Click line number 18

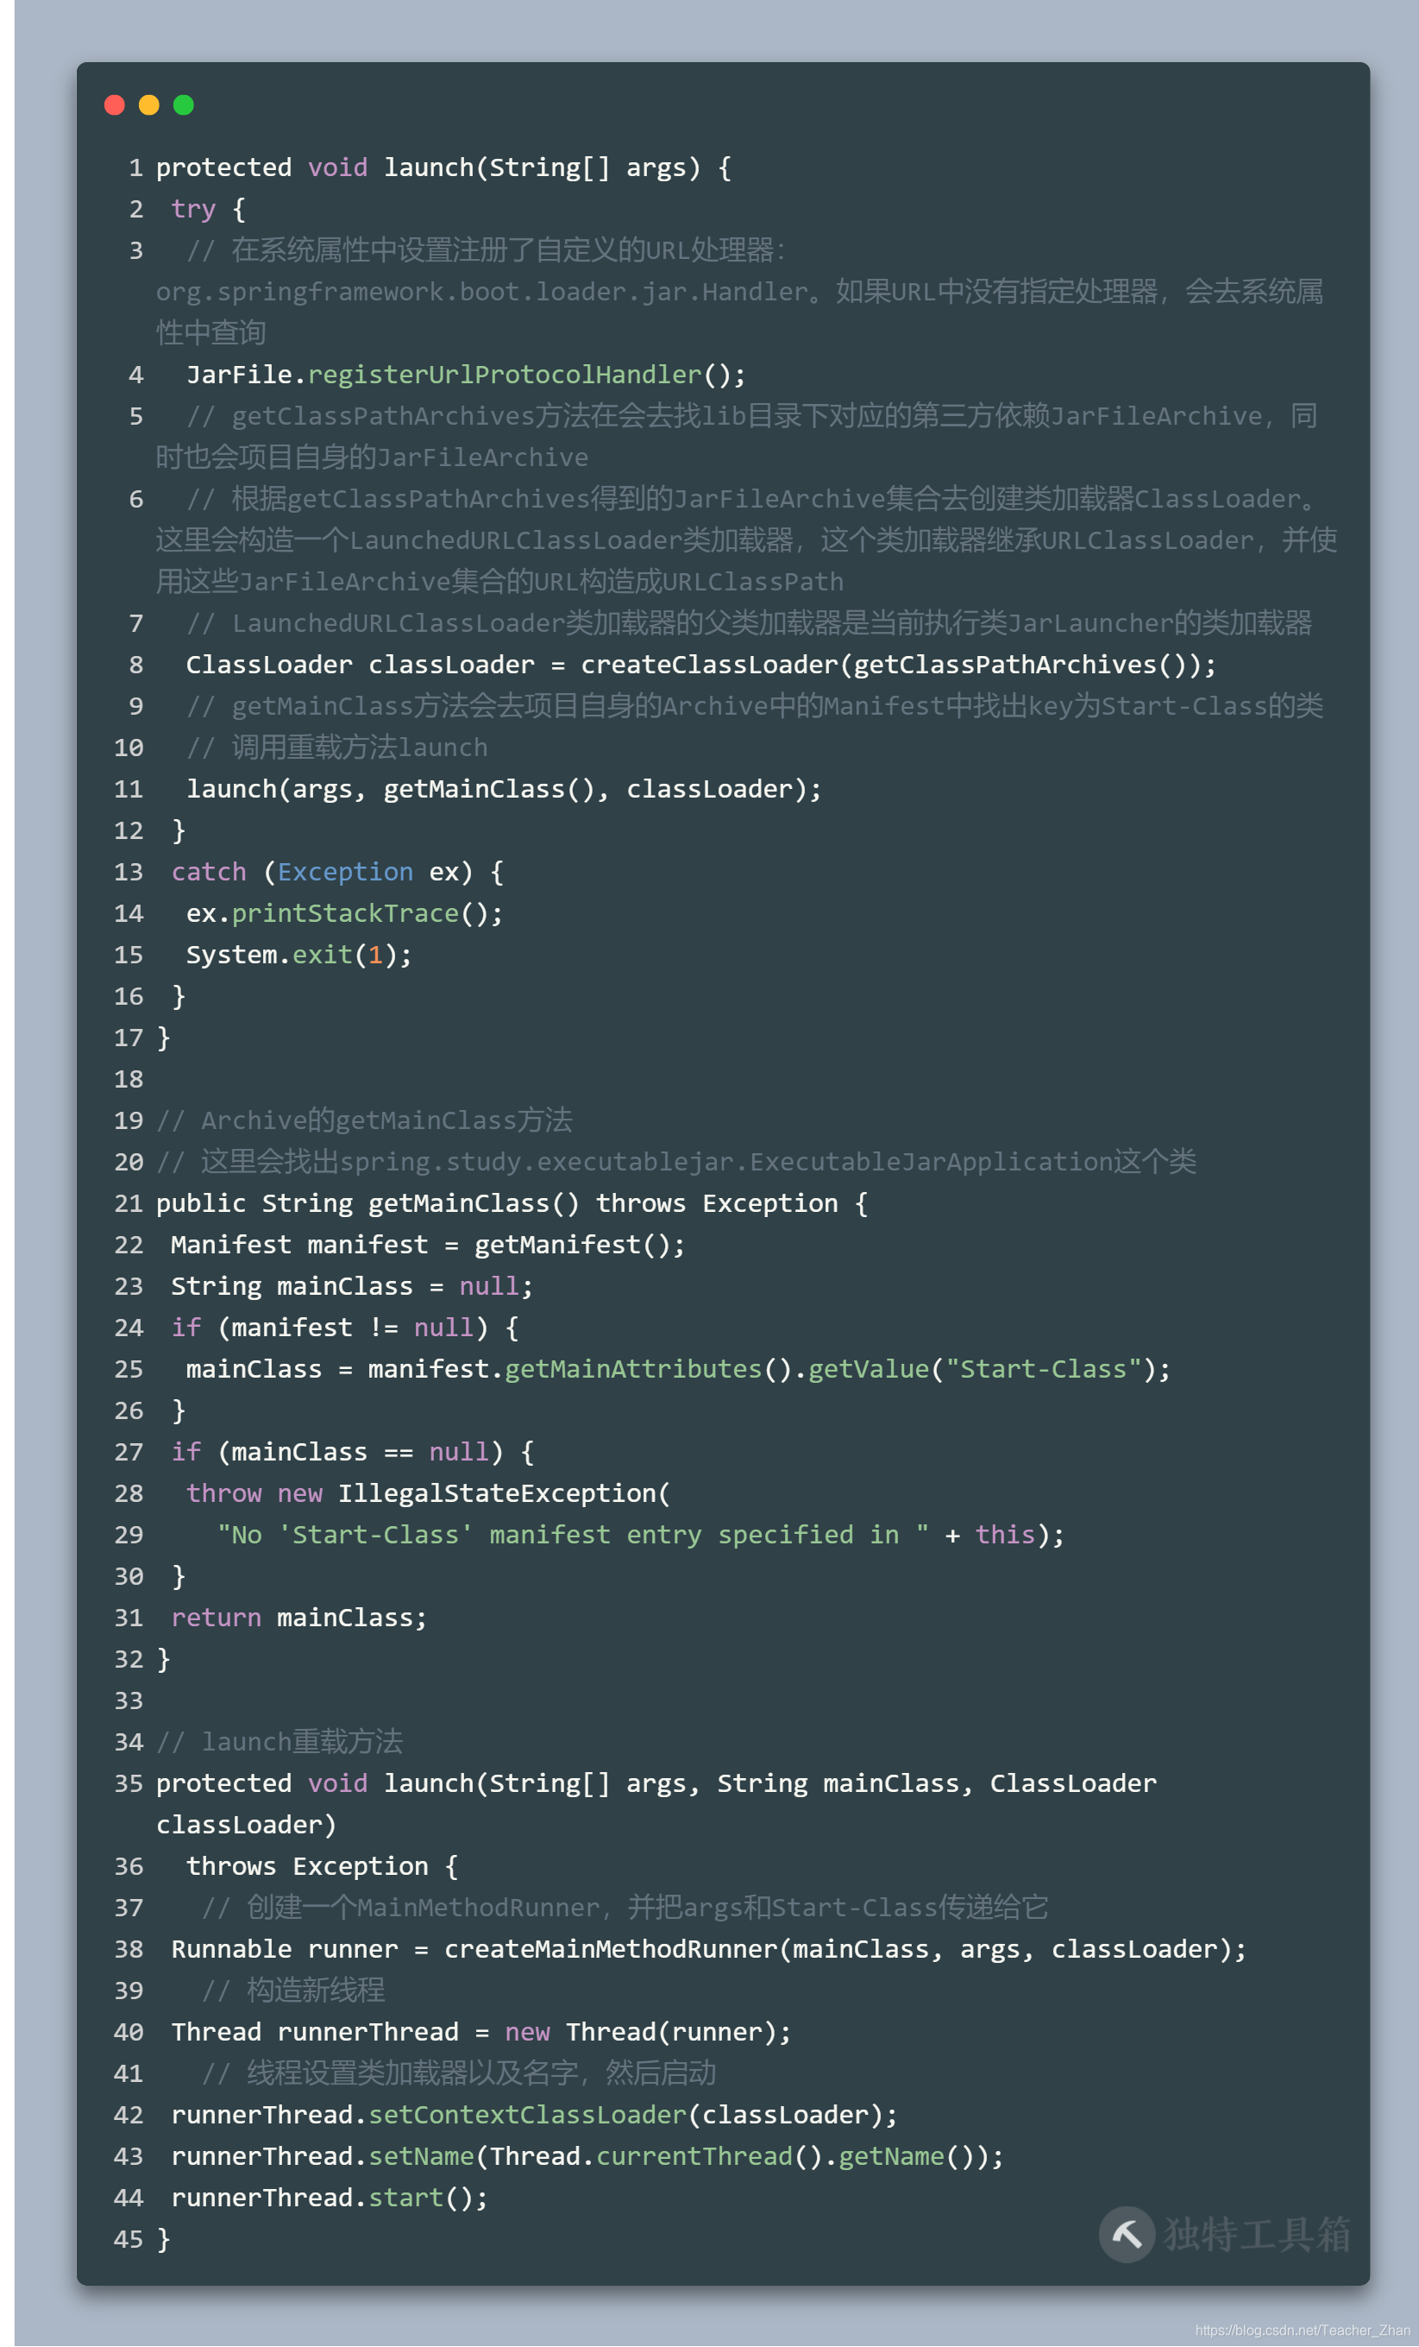coord(129,1078)
